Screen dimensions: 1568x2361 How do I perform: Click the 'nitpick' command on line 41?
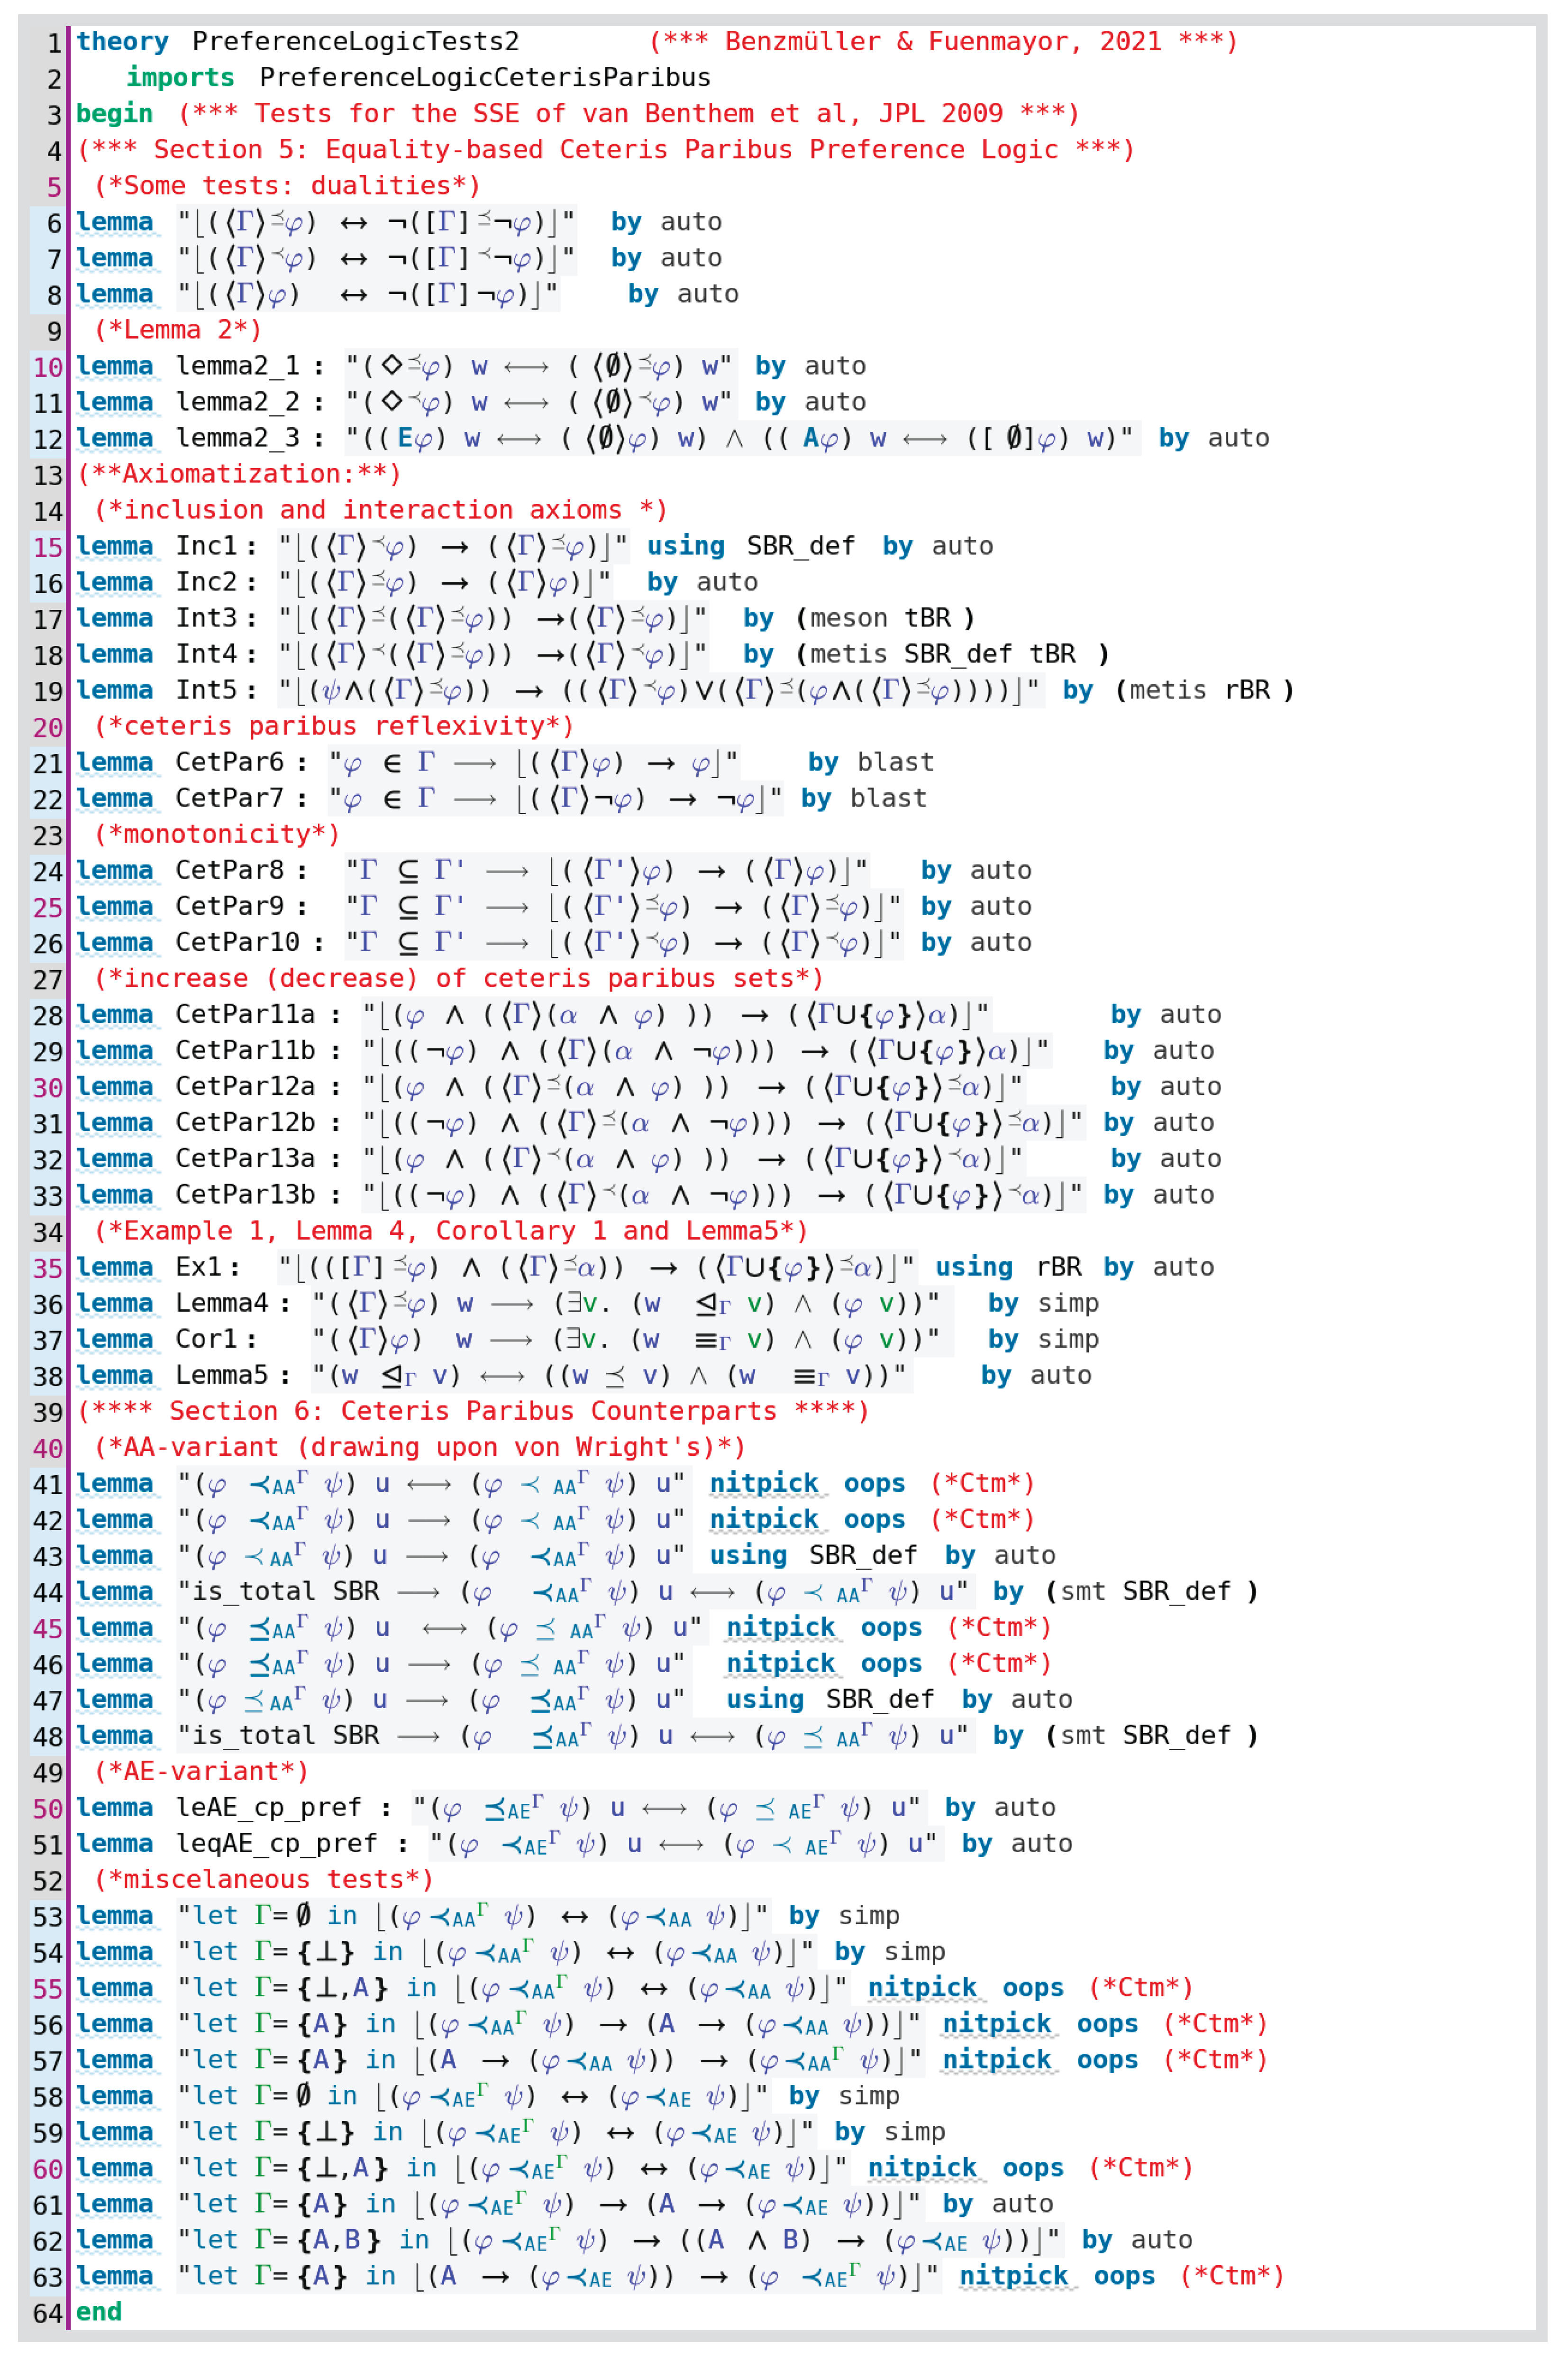point(764,1483)
